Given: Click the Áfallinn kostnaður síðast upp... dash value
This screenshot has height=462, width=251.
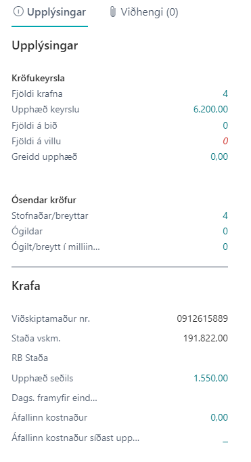Looking at the screenshot, I should (x=225, y=442).
